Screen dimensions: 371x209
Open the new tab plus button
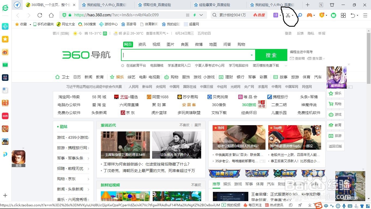(x=307, y=5)
